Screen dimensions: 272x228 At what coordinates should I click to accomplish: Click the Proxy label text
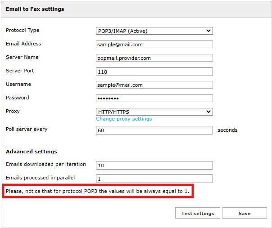(13, 111)
